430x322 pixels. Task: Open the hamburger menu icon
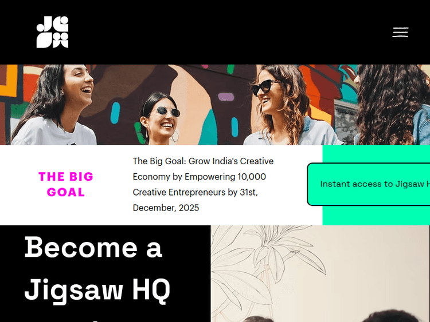tap(400, 32)
